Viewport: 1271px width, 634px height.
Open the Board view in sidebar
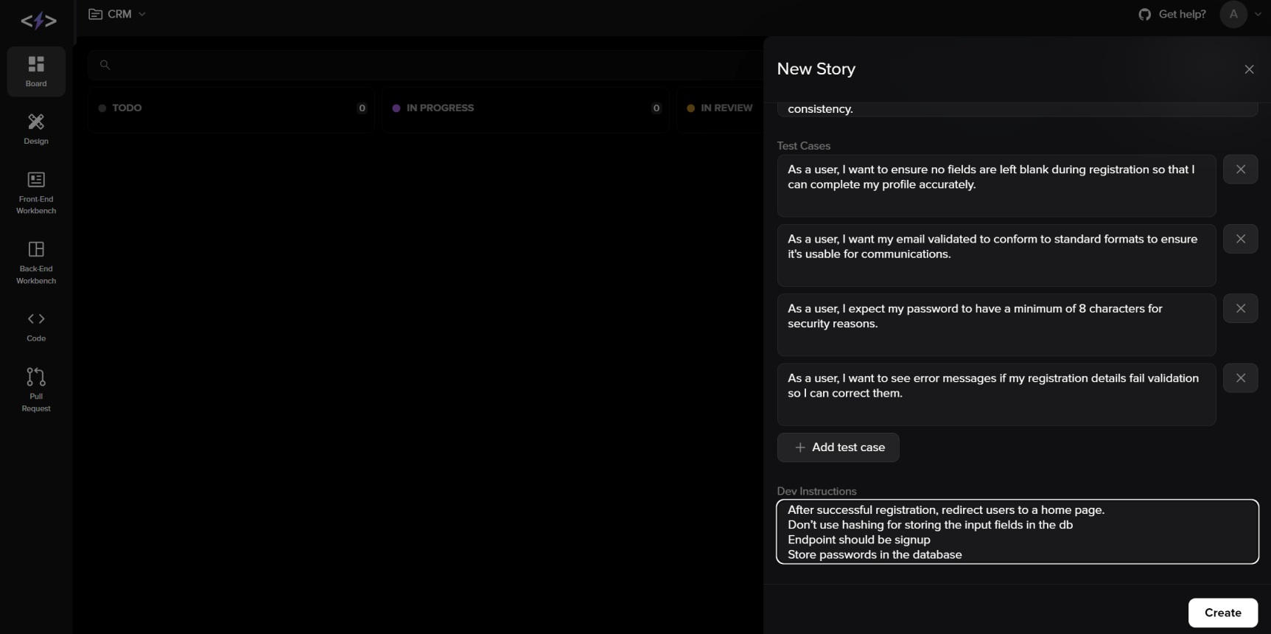(36, 72)
